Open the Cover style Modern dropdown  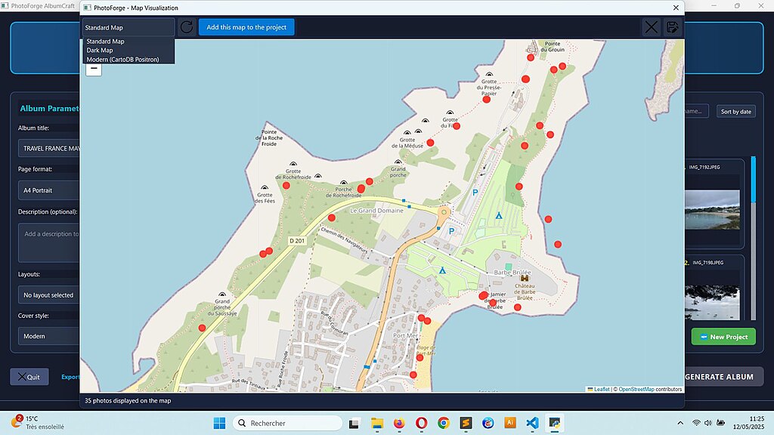(50, 336)
